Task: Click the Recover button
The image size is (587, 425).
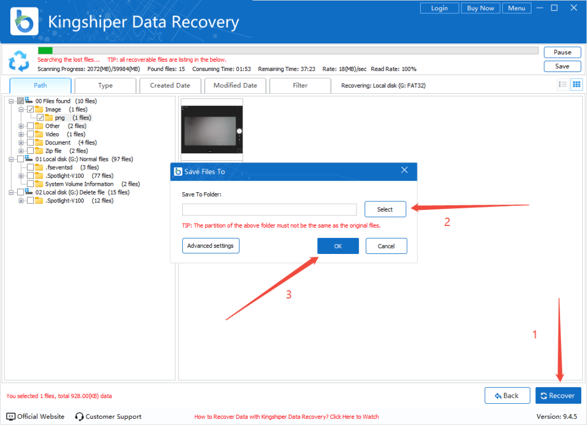Action: (x=558, y=395)
